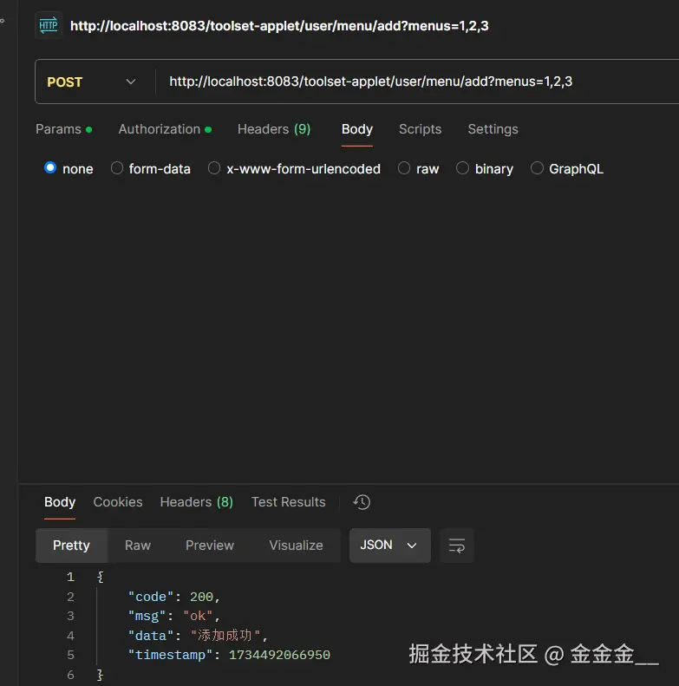The height and width of the screenshot is (686, 679).
Task: Switch to the Params request tab
Action: click(64, 129)
